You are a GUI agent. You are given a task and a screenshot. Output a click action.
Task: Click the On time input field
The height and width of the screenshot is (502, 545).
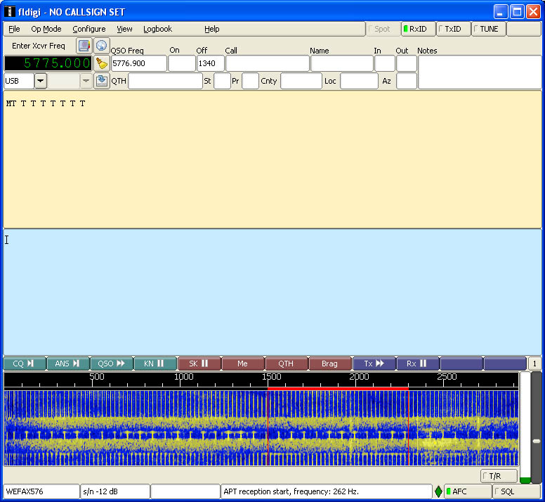(181, 63)
